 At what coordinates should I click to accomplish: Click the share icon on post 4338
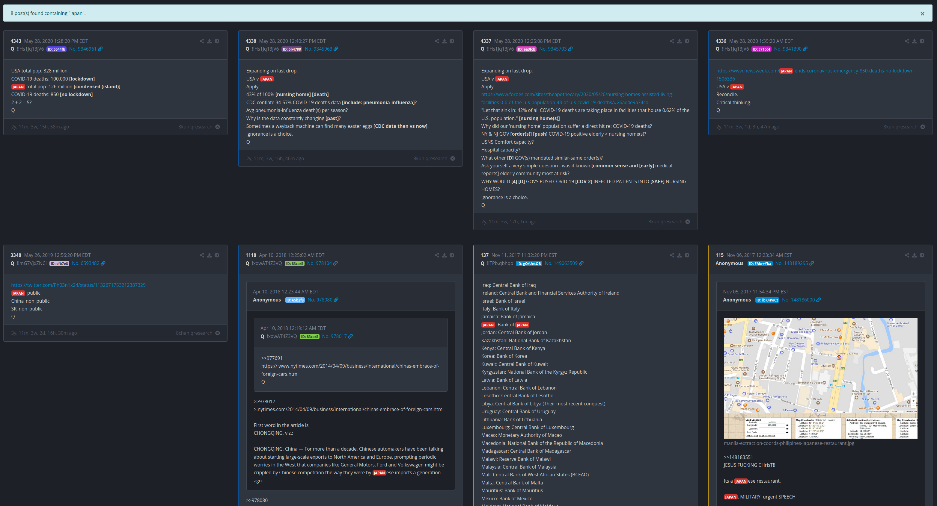point(437,41)
